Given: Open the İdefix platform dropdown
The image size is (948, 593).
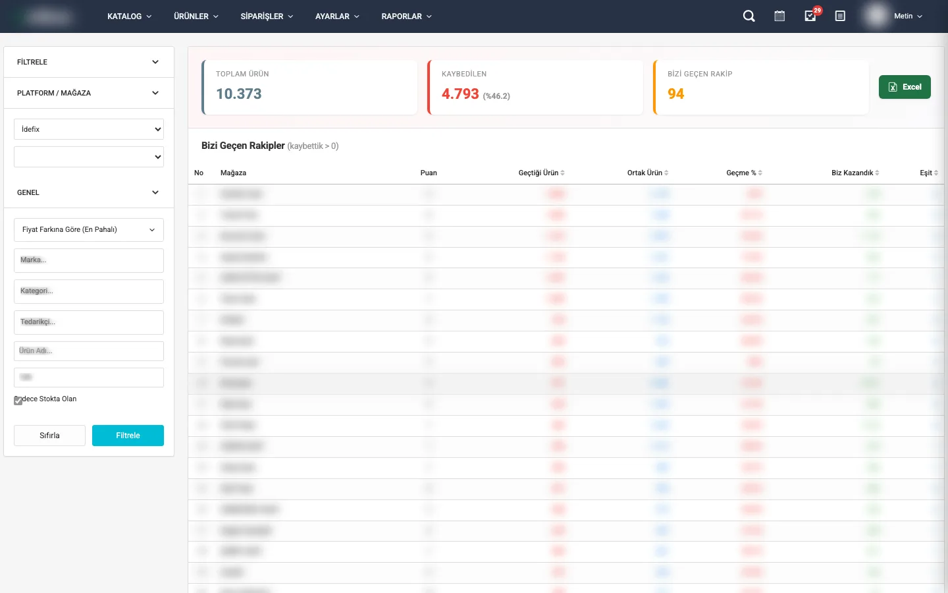Looking at the screenshot, I should pos(89,129).
